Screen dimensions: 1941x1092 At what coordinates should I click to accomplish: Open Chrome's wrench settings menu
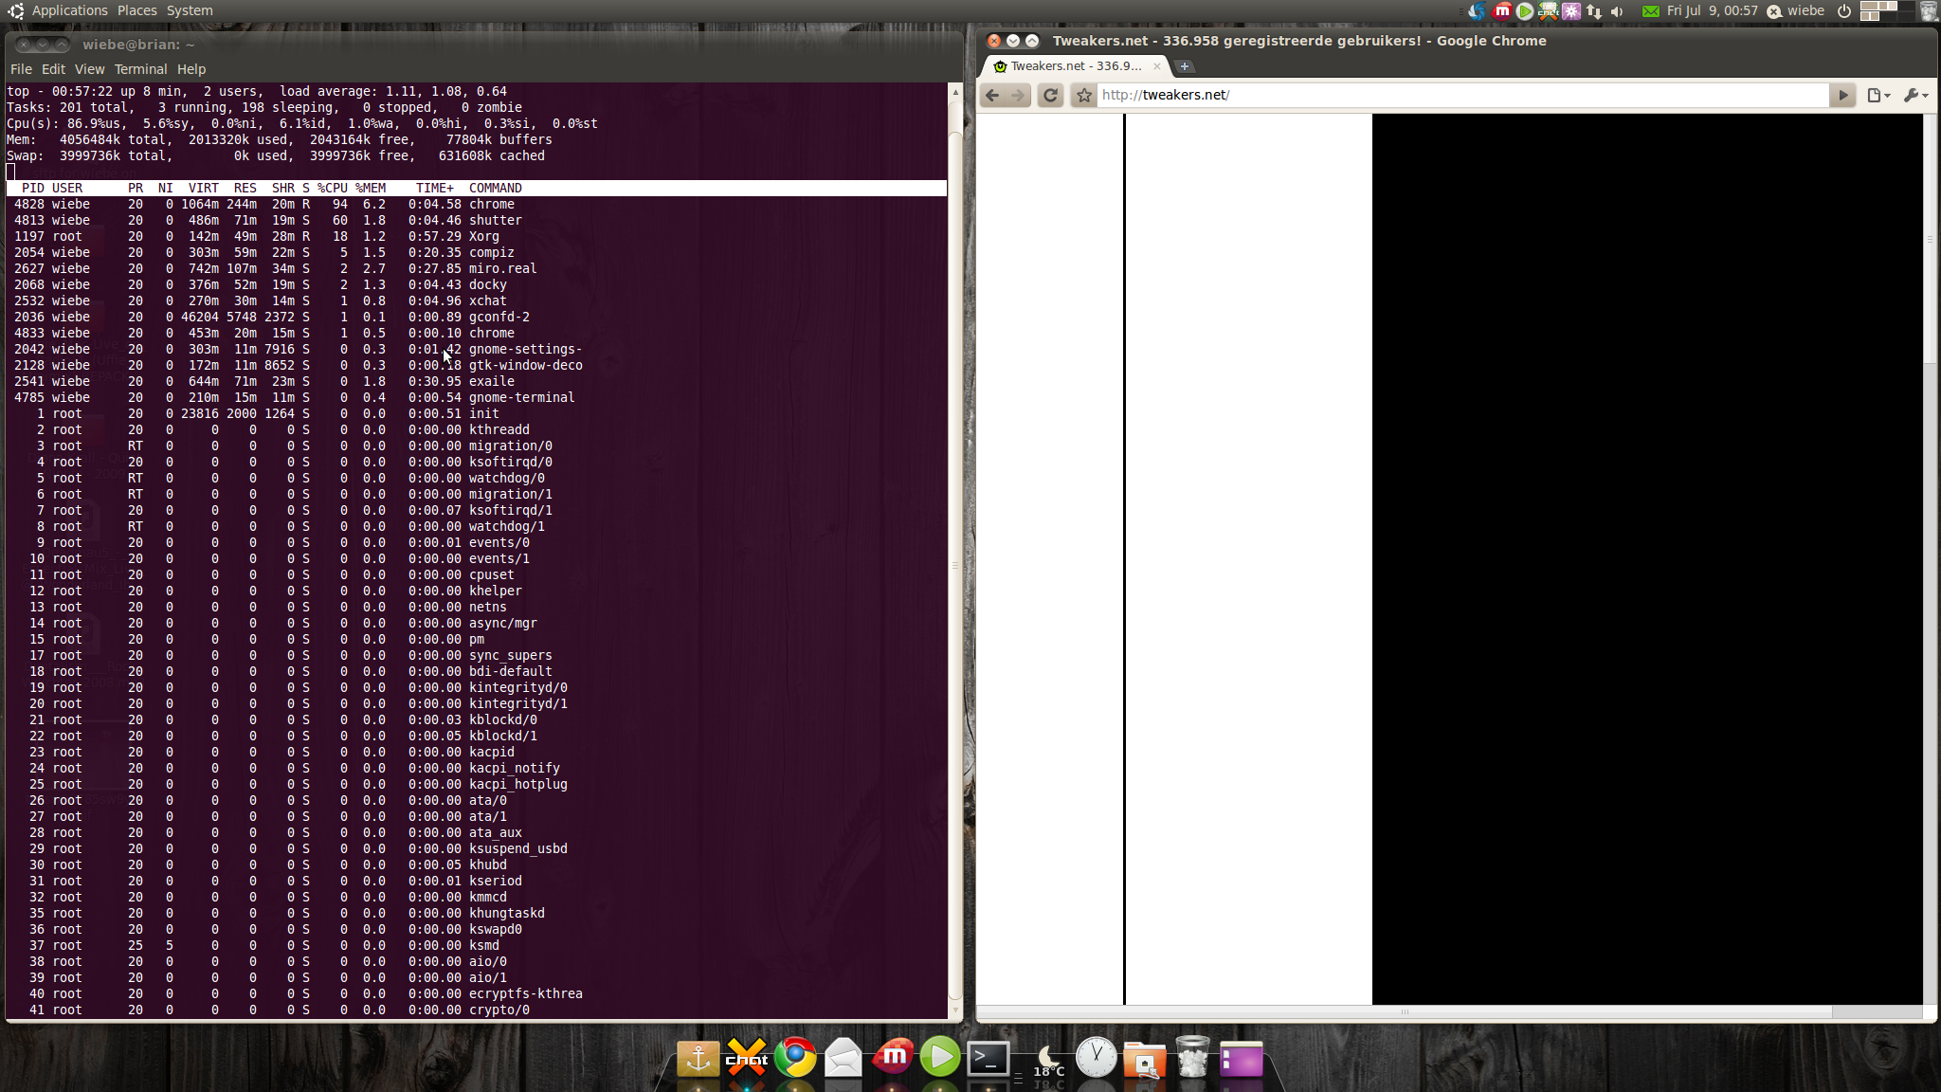(1914, 95)
